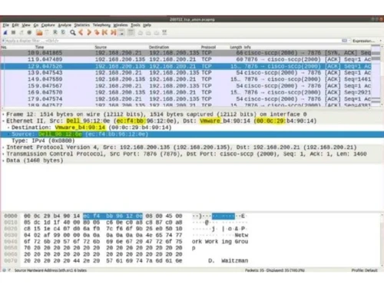Open the Help menu
384x288 pixels.
click(147, 25)
